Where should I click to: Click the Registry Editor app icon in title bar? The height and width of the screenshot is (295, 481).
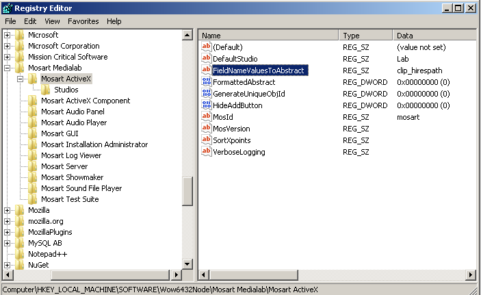pyautogui.click(x=8, y=8)
